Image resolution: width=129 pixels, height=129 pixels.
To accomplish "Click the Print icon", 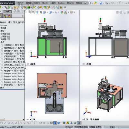I will point(106,3).
